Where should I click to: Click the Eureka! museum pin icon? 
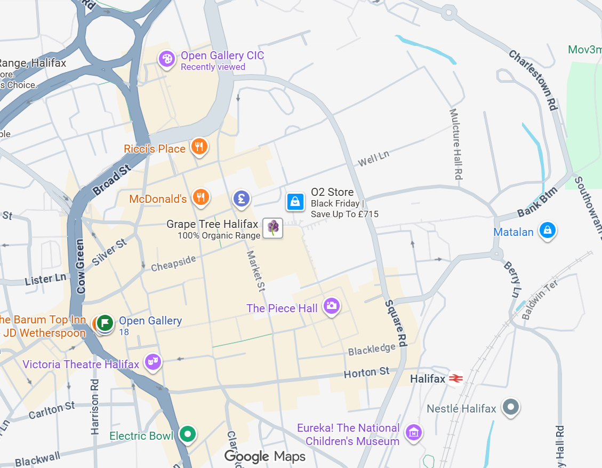point(413,433)
